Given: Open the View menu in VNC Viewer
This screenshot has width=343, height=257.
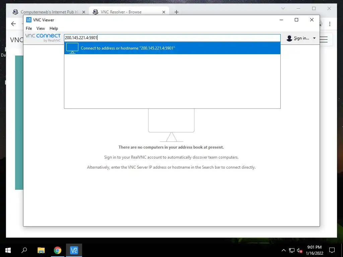Looking at the screenshot, I should coord(41,28).
